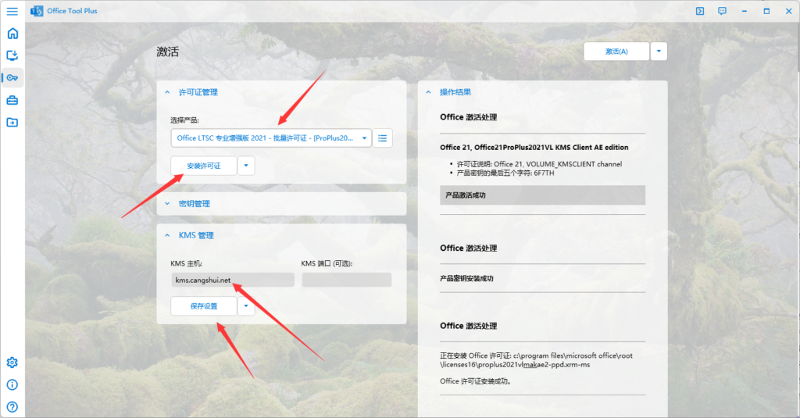Select the Activate key icon in sidebar
Image resolution: width=800 pixels, height=418 pixels.
coord(12,77)
